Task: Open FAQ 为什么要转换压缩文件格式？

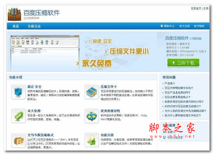Action: (x=183, y=115)
